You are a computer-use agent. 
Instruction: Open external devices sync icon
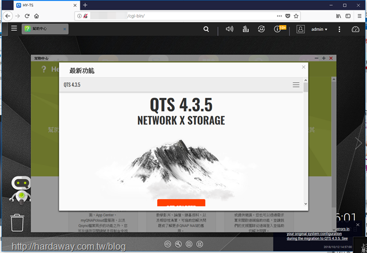(261, 29)
